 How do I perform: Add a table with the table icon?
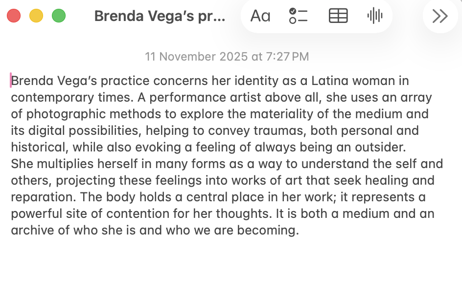click(x=338, y=16)
